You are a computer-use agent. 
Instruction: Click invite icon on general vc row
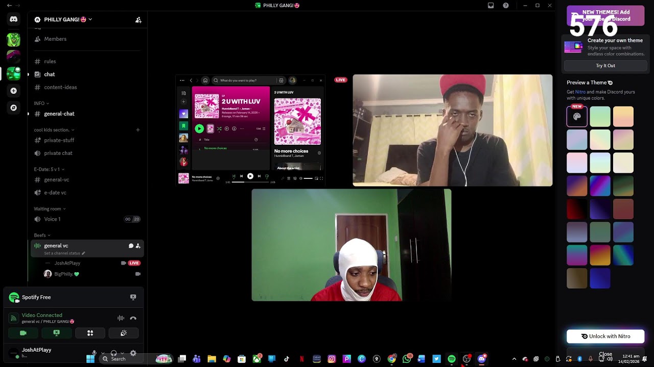click(138, 246)
